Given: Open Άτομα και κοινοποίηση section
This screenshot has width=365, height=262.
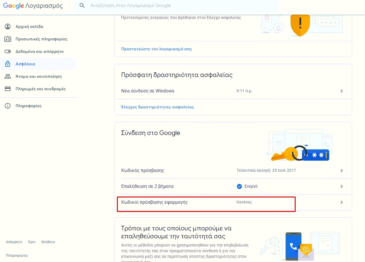Looking at the screenshot, I should [x=38, y=76].
